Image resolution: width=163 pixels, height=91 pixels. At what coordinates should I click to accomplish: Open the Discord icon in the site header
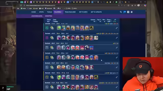click(x=128, y=12)
